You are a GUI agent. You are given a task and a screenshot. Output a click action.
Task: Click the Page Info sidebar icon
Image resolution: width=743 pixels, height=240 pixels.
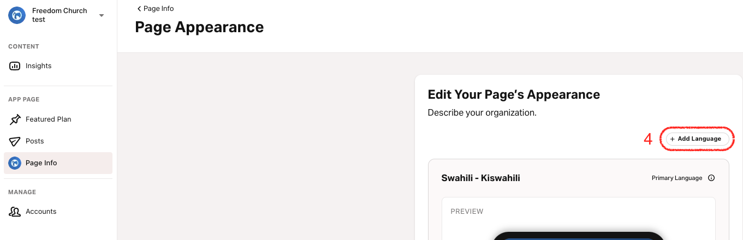click(x=15, y=163)
